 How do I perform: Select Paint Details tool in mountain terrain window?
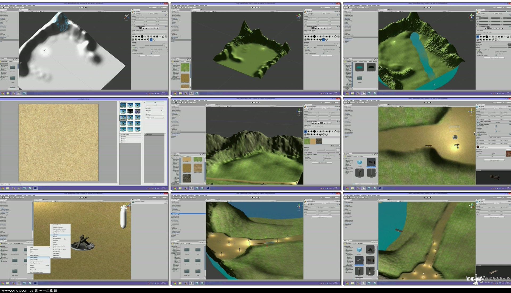click(327, 123)
